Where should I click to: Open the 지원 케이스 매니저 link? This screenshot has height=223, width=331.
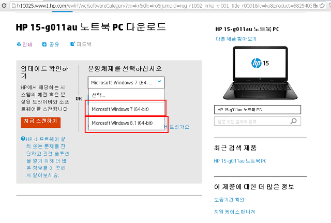point(234,212)
